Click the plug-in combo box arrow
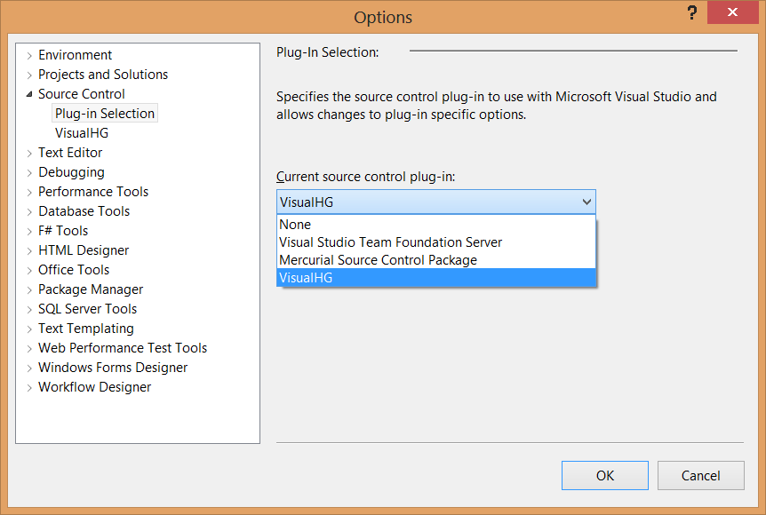Image resolution: width=766 pixels, height=515 pixels. [586, 202]
